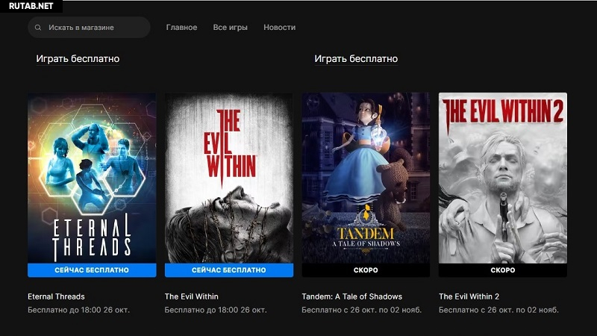Click "Сейчас бесплатно" banner under The Evil Within
The width and height of the screenshot is (597, 336).
(229, 270)
